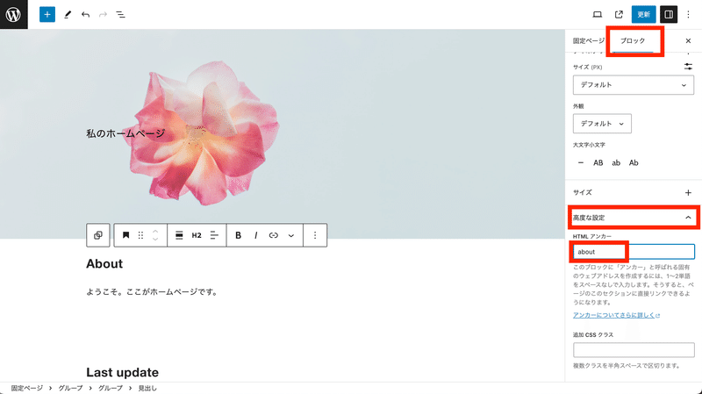
Task: Open the document overview list view
Action: coord(121,14)
